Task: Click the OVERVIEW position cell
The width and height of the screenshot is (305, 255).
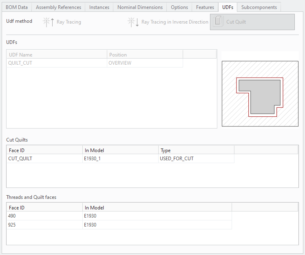Action: [x=145, y=63]
